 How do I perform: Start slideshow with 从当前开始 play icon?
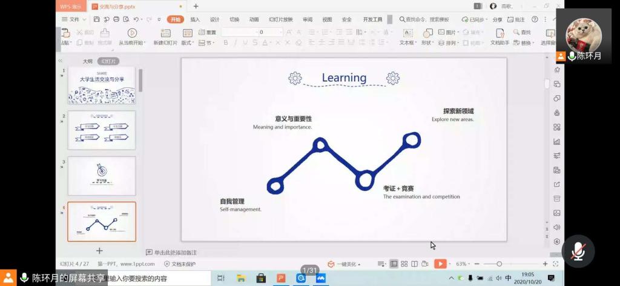tap(131, 33)
